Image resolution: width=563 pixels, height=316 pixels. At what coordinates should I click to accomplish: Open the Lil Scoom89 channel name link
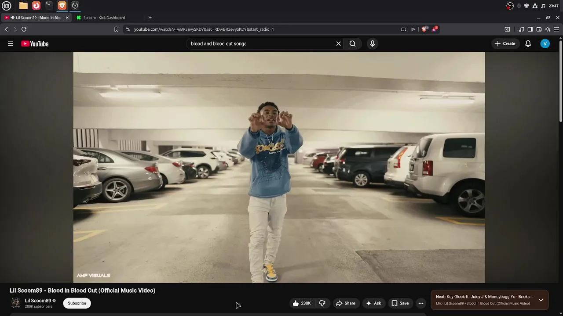38,301
